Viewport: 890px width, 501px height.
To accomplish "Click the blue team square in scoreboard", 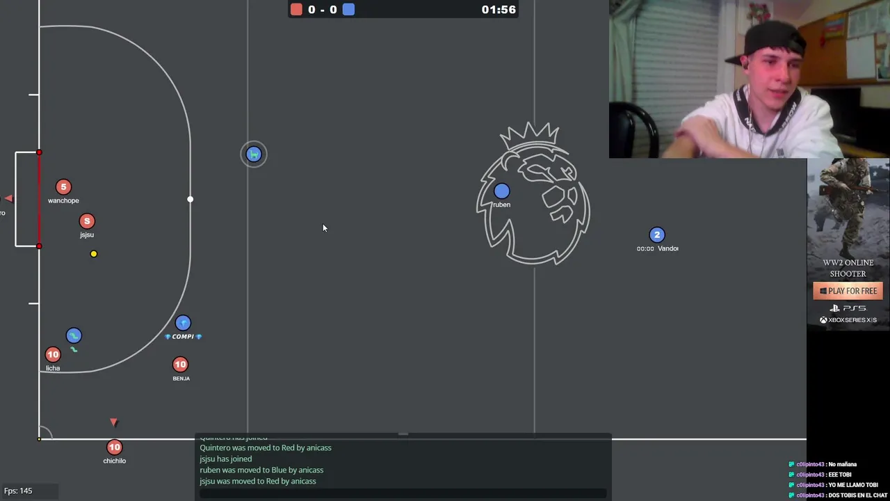I will pyautogui.click(x=348, y=9).
